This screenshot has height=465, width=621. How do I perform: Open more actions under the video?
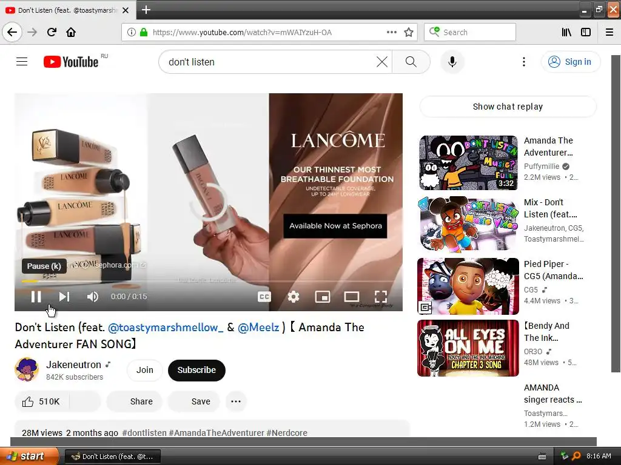point(236,401)
